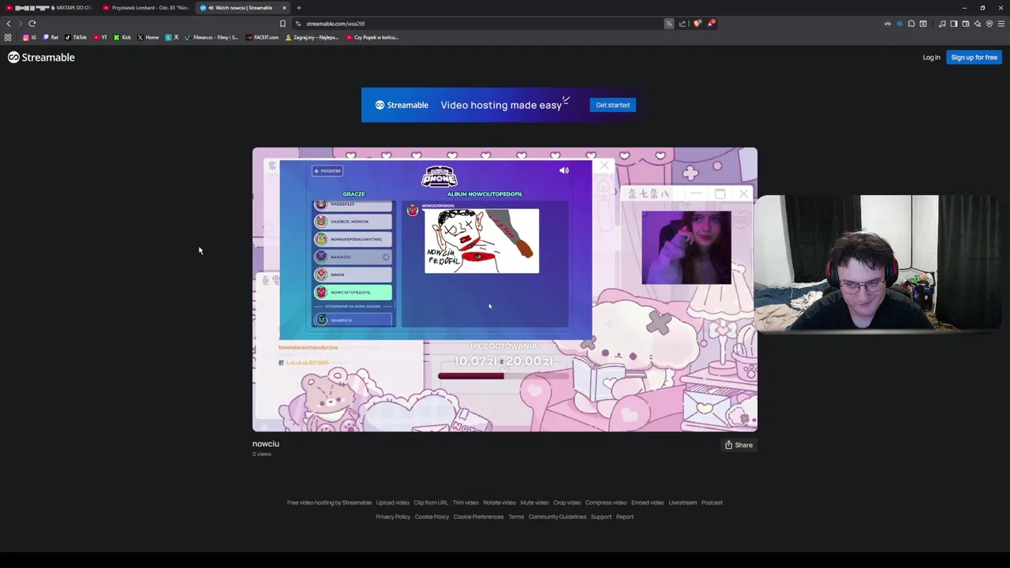Image resolution: width=1010 pixels, height=568 pixels.
Task: Click Embed video footer link
Action: coord(648,503)
